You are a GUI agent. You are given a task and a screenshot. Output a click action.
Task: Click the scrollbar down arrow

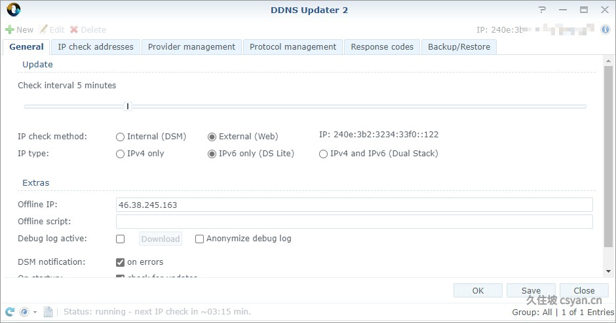pos(608,271)
